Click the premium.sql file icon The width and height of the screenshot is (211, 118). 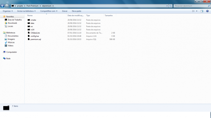29,39
